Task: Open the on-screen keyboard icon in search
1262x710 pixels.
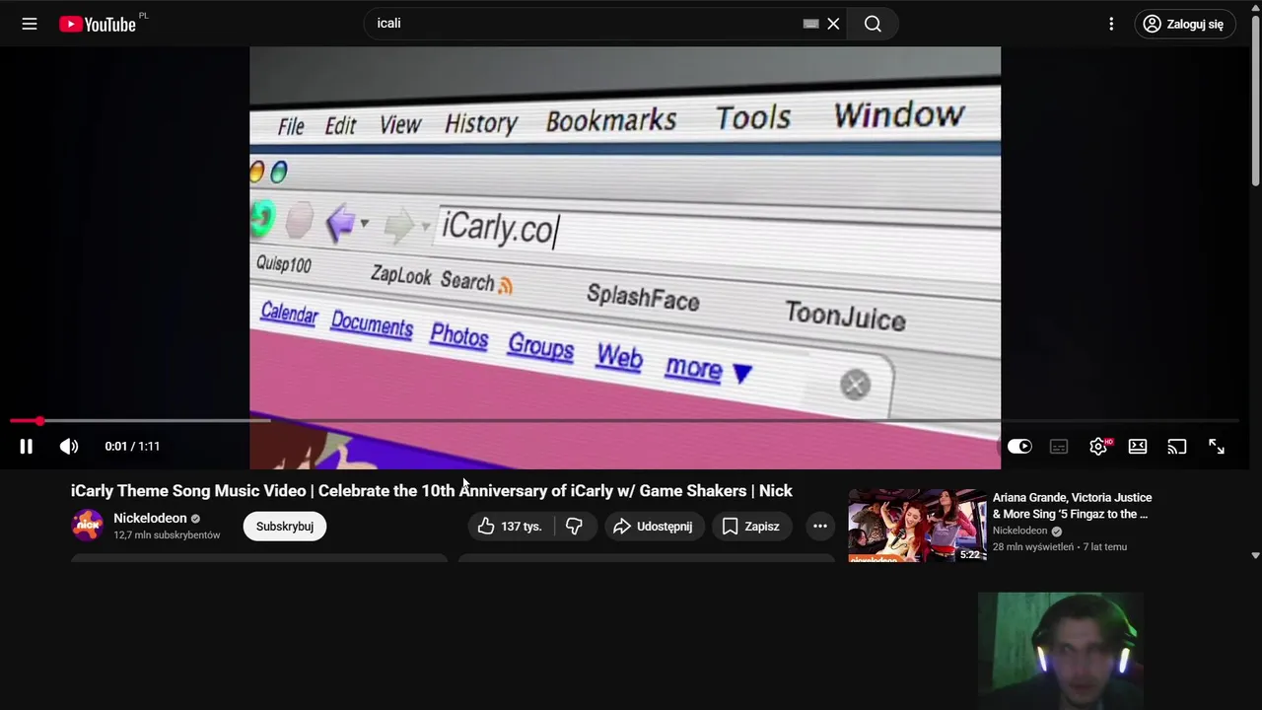Action: 810,24
